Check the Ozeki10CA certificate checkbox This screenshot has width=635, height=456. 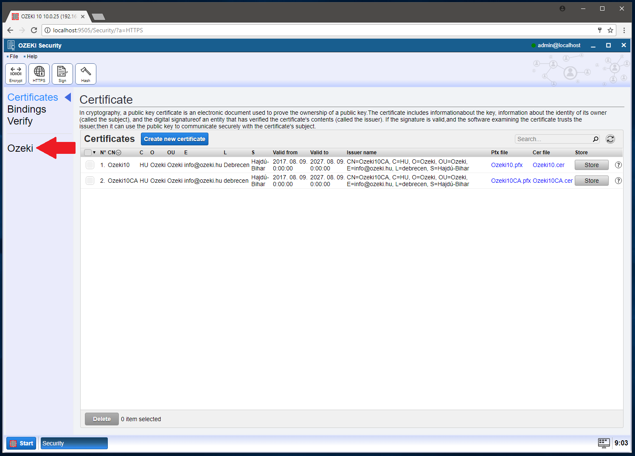coord(90,181)
